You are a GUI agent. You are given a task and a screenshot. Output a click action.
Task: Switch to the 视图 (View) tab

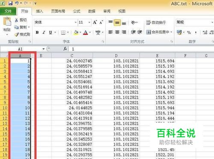122,11
